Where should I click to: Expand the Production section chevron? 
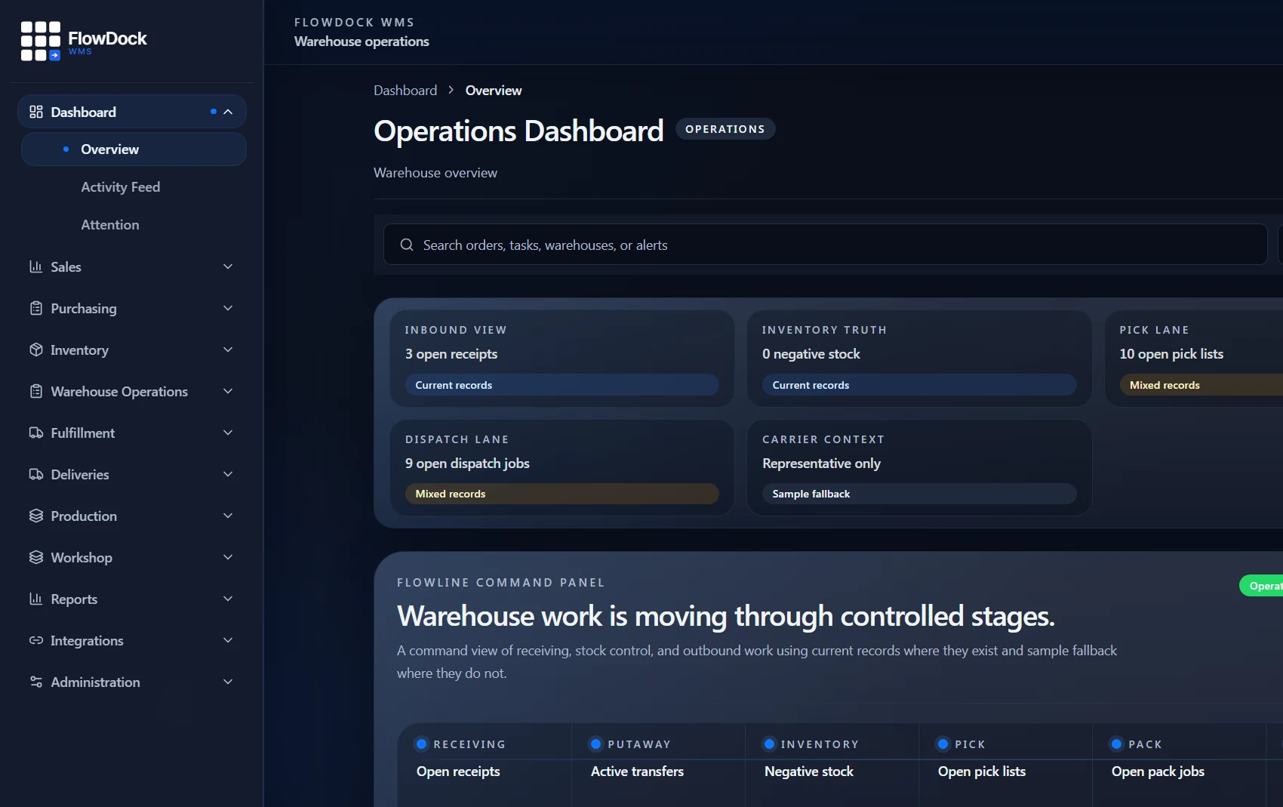pos(228,516)
